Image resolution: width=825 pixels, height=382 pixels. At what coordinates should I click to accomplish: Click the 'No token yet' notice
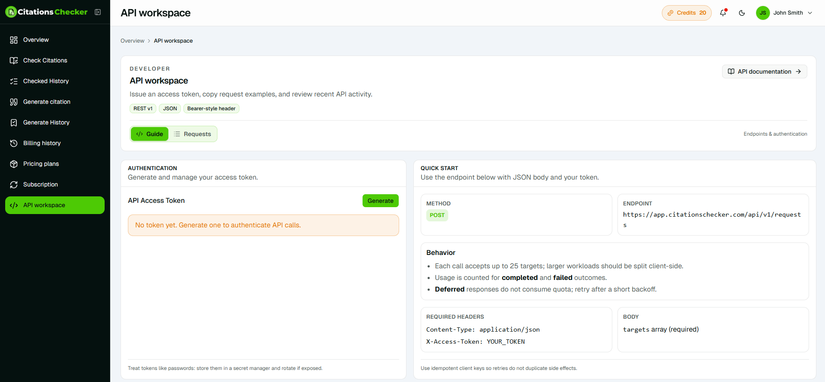264,225
